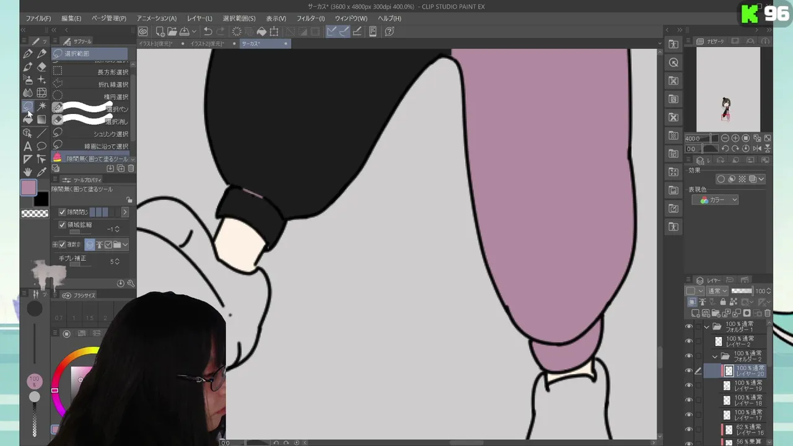Activate Scale/Rotate transform icon
This screenshot has height=446, width=793.
274,32
